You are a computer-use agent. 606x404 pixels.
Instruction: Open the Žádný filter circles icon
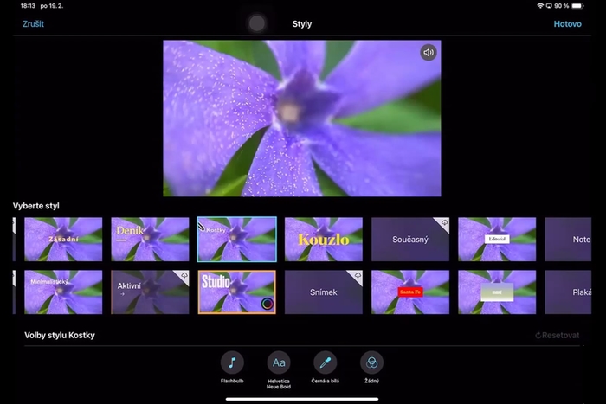[371, 362]
